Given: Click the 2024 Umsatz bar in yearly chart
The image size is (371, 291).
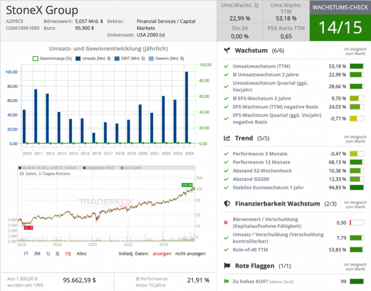Looking at the screenshot, I should click(187, 107).
